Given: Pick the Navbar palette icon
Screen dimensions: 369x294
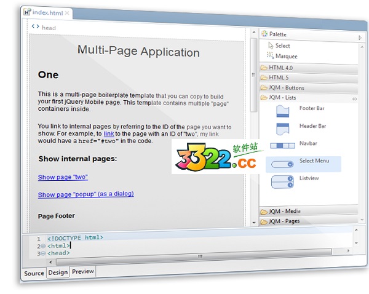Looking at the screenshot, I should tap(282, 146).
